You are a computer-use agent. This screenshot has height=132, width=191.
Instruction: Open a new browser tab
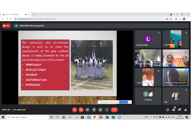(x=33, y=14)
